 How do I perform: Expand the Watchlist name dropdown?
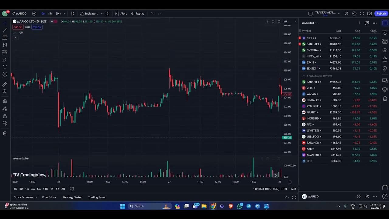309,23
